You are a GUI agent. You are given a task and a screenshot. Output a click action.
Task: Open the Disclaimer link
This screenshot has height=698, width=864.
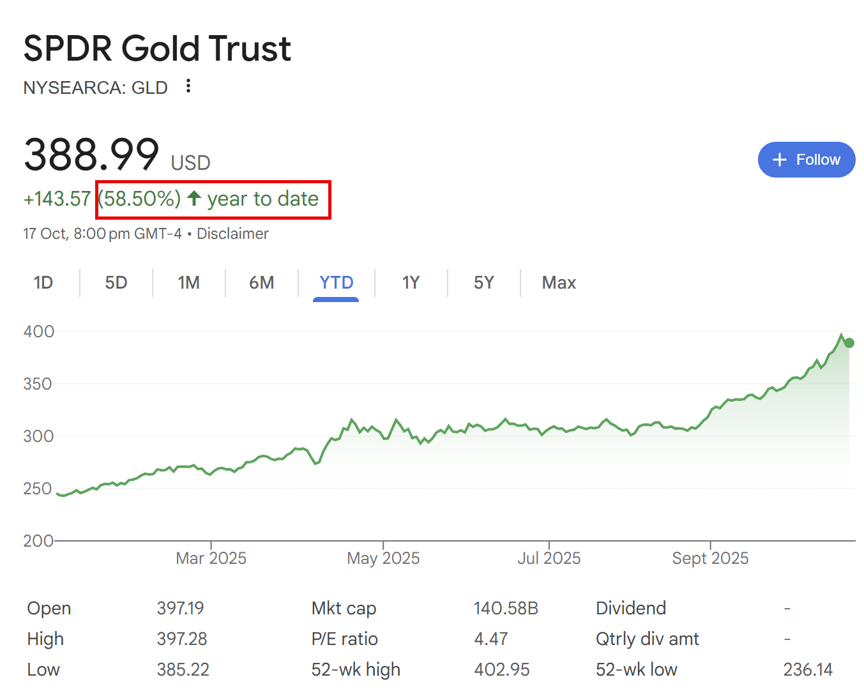[x=232, y=234]
